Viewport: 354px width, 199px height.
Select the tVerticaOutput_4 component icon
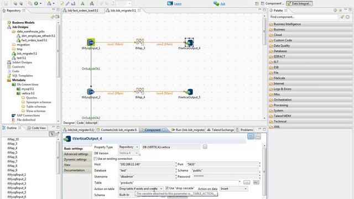click(x=189, y=42)
